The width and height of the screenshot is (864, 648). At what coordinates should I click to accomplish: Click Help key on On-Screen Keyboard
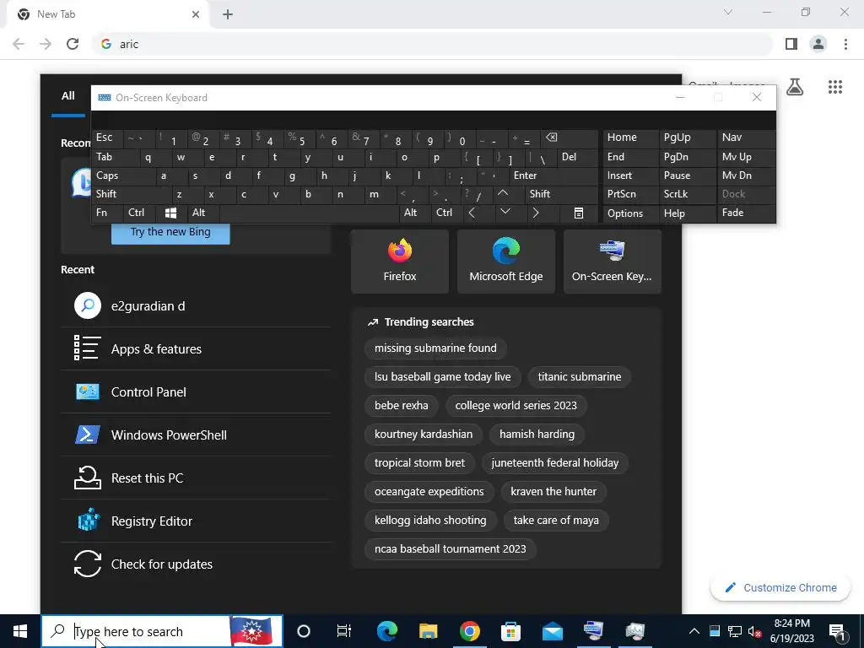pos(688,213)
